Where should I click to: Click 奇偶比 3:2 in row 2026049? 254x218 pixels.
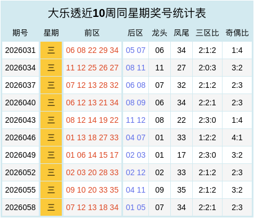tap(237, 155)
